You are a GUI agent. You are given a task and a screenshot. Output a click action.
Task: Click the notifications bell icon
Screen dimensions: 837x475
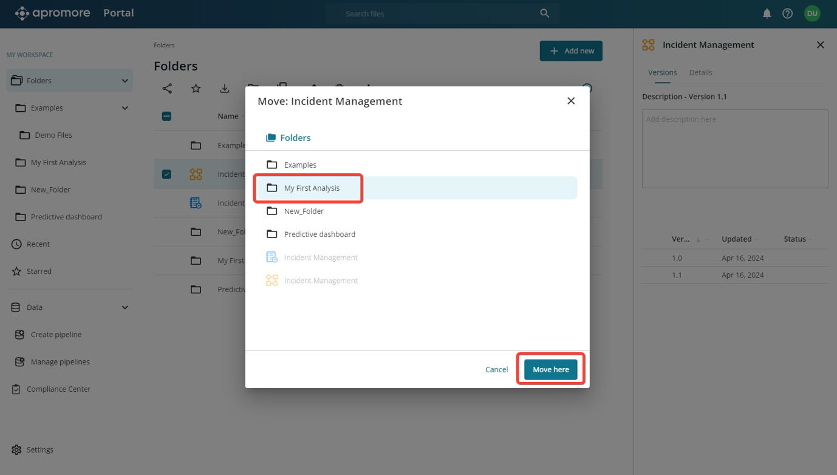click(x=767, y=13)
